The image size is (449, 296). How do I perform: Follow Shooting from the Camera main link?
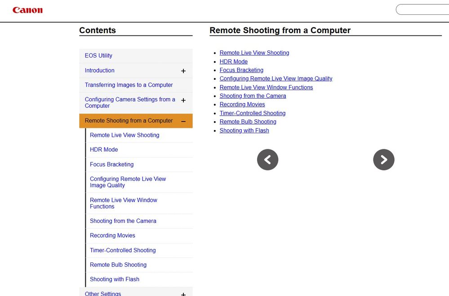pos(253,96)
